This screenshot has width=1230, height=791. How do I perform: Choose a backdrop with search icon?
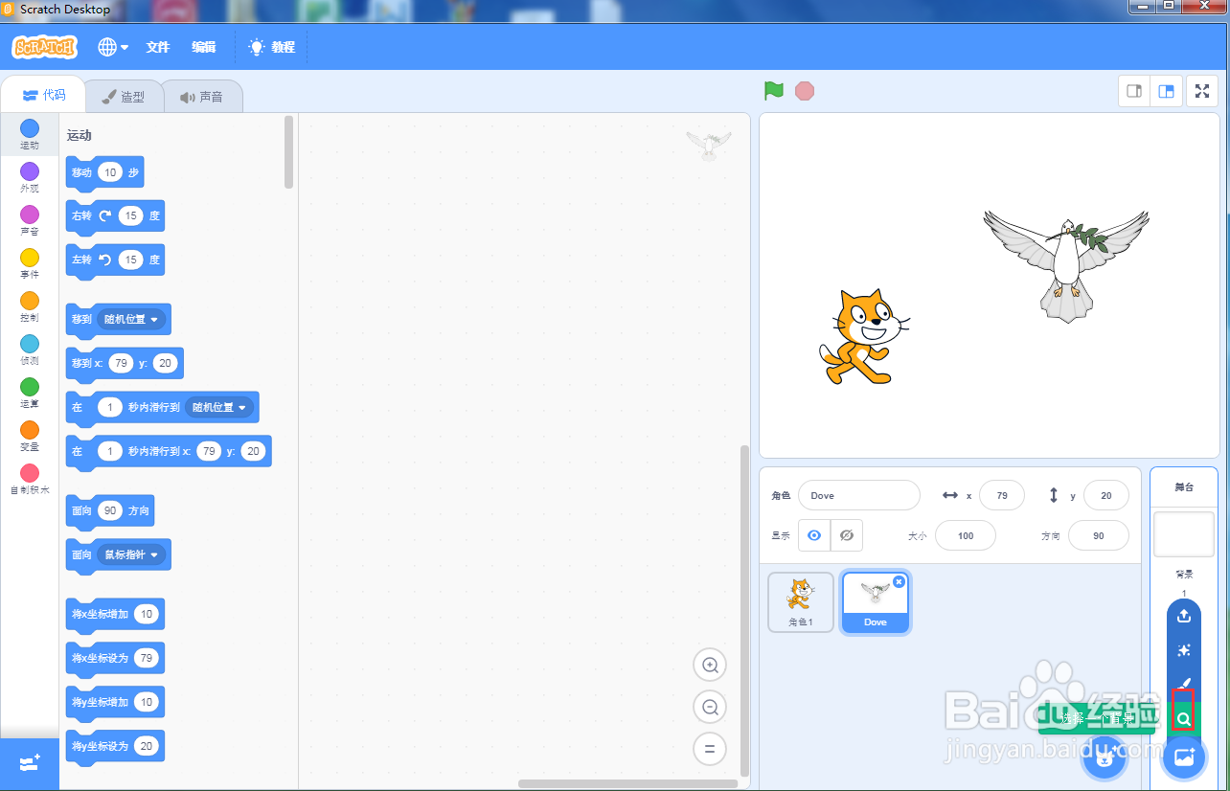[x=1184, y=718]
